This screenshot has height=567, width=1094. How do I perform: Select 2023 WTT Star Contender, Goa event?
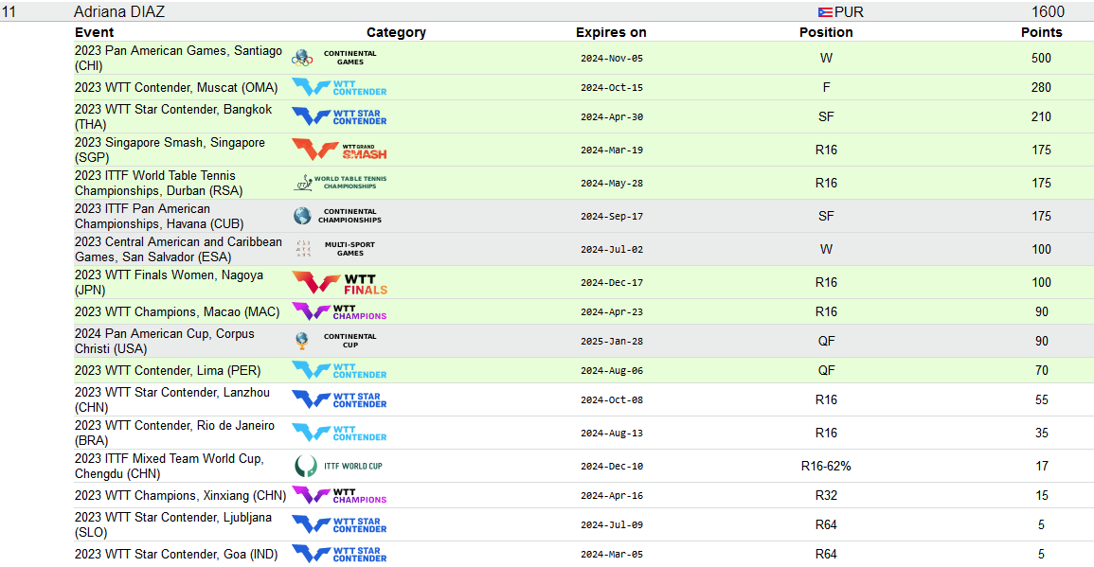[176, 554]
